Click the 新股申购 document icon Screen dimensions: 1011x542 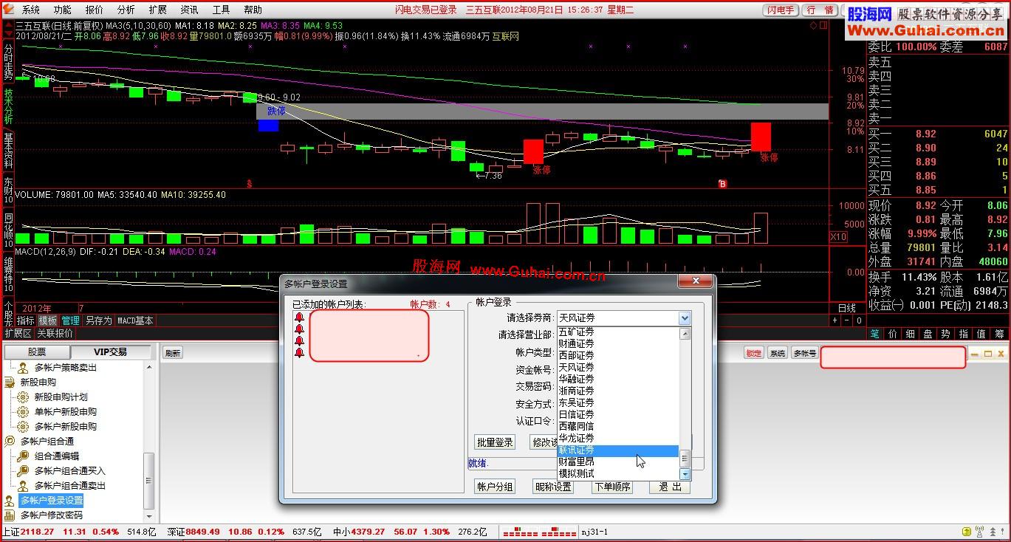pos(10,382)
